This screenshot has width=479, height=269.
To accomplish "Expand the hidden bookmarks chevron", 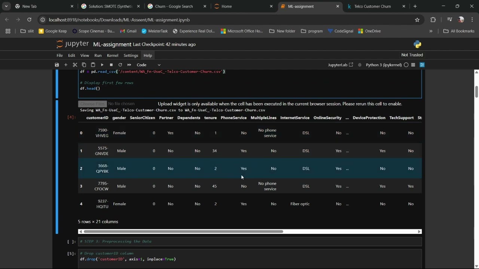I will [x=431, y=31].
